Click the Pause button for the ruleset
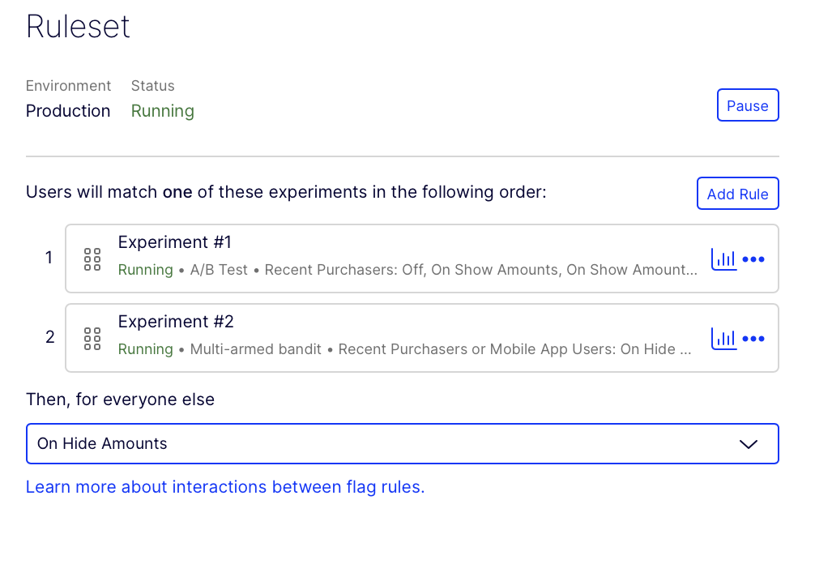Image resolution: width=815 pixels, height=564 pixels. coord(747,105)
